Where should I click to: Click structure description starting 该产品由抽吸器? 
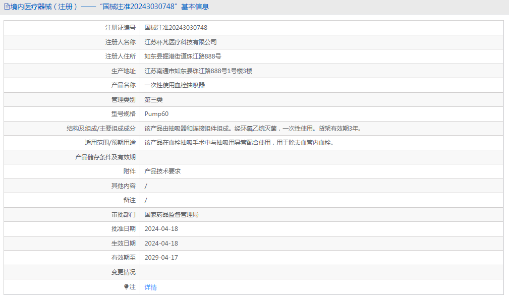click(253, 129)
